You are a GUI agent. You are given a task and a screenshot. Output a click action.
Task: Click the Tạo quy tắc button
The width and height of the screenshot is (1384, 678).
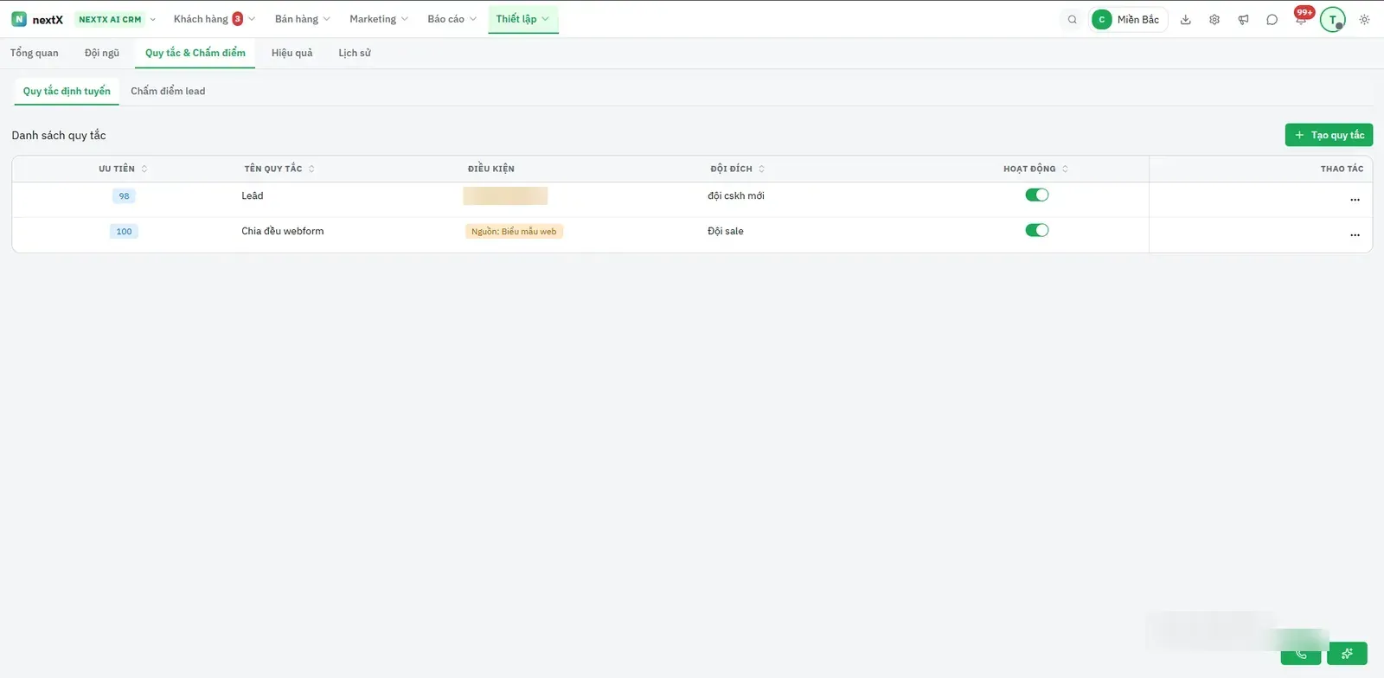1329,135
